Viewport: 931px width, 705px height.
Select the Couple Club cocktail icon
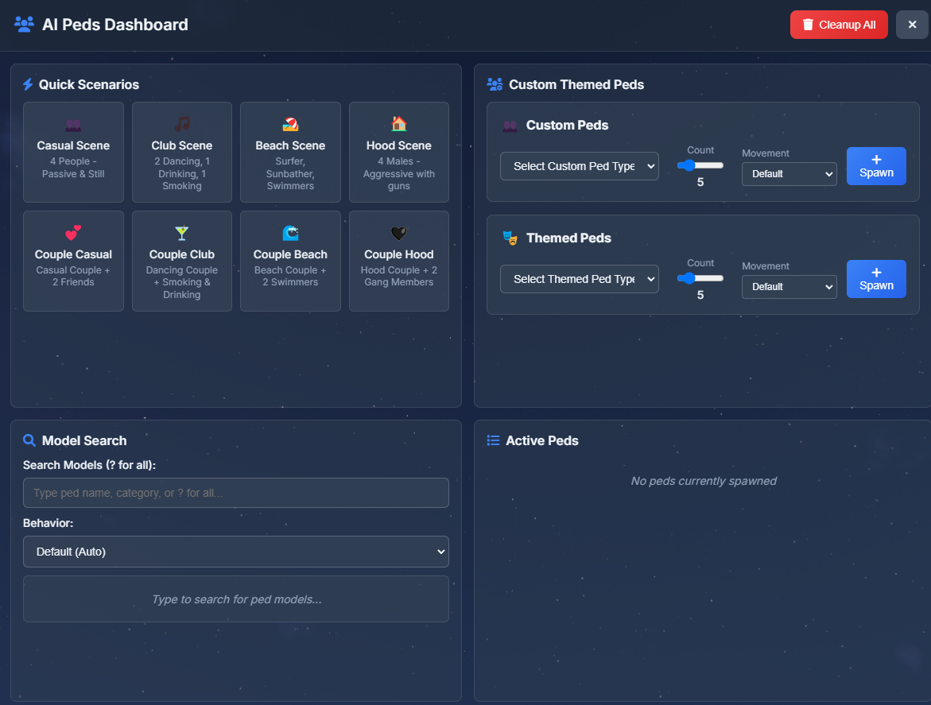click(182, 233)
